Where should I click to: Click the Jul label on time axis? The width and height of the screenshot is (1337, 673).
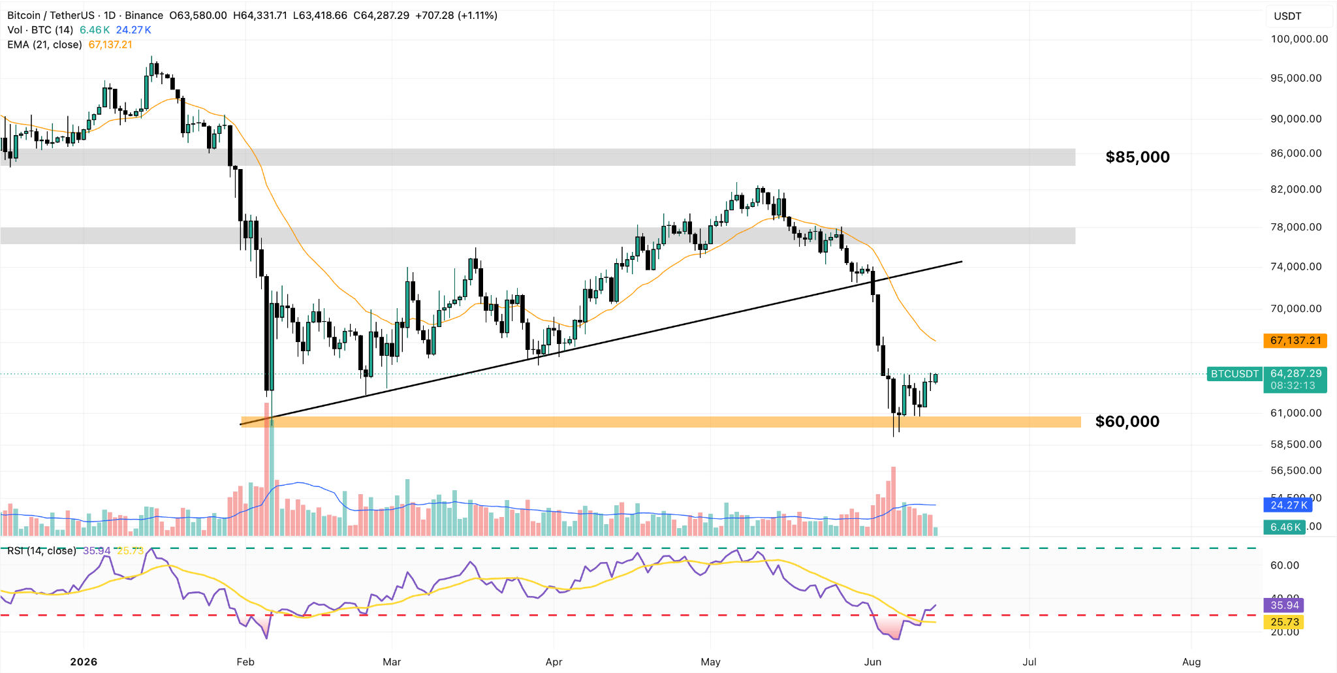tap(1030, 662)
